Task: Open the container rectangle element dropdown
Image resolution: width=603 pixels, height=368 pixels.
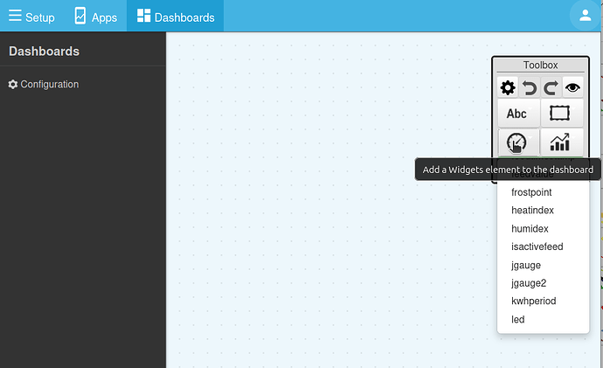Action: pos(562,114)
